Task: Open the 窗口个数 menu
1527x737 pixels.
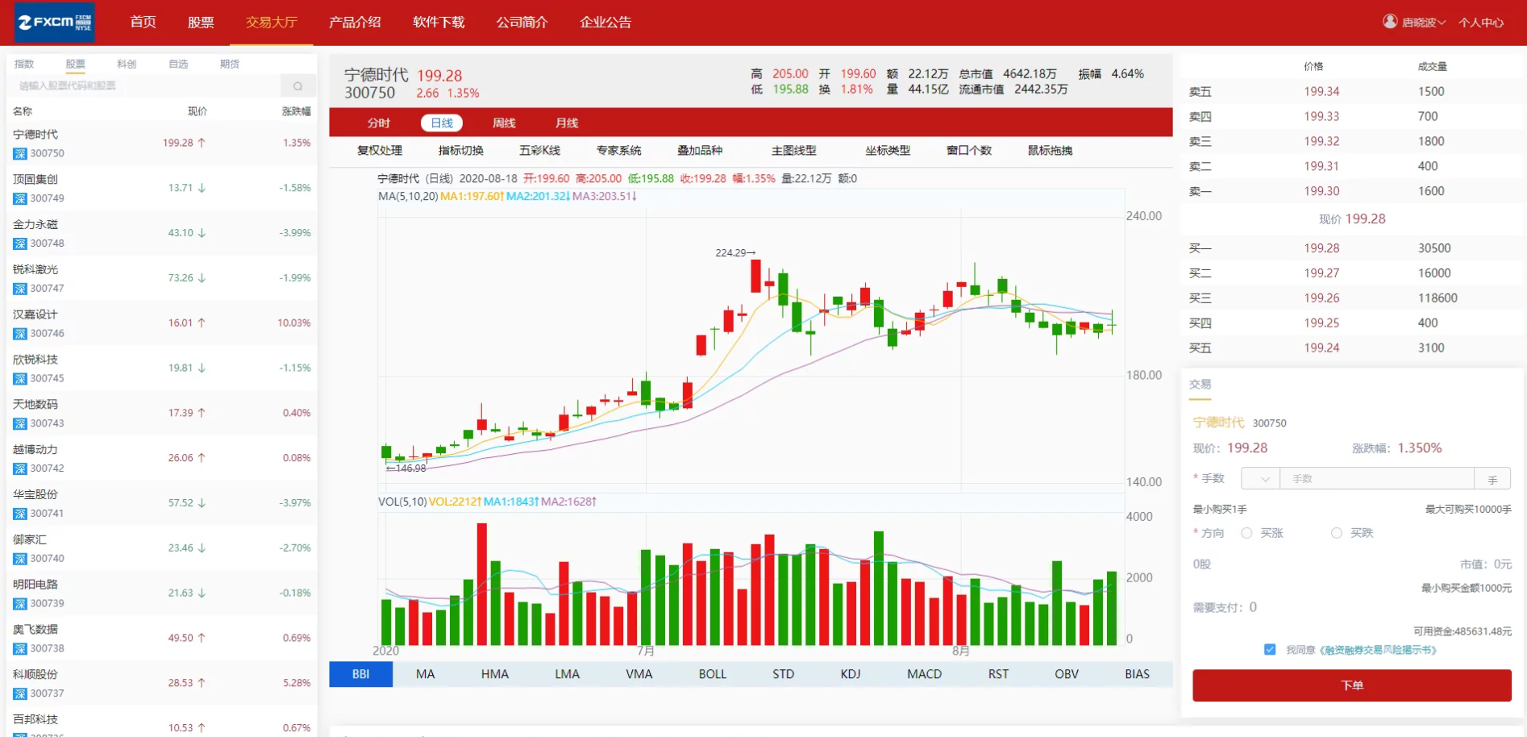Action: pyautogui.click(x=969, y=151)
